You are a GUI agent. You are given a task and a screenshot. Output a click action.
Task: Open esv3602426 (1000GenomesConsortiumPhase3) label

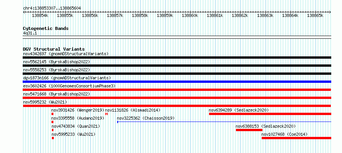69,86
